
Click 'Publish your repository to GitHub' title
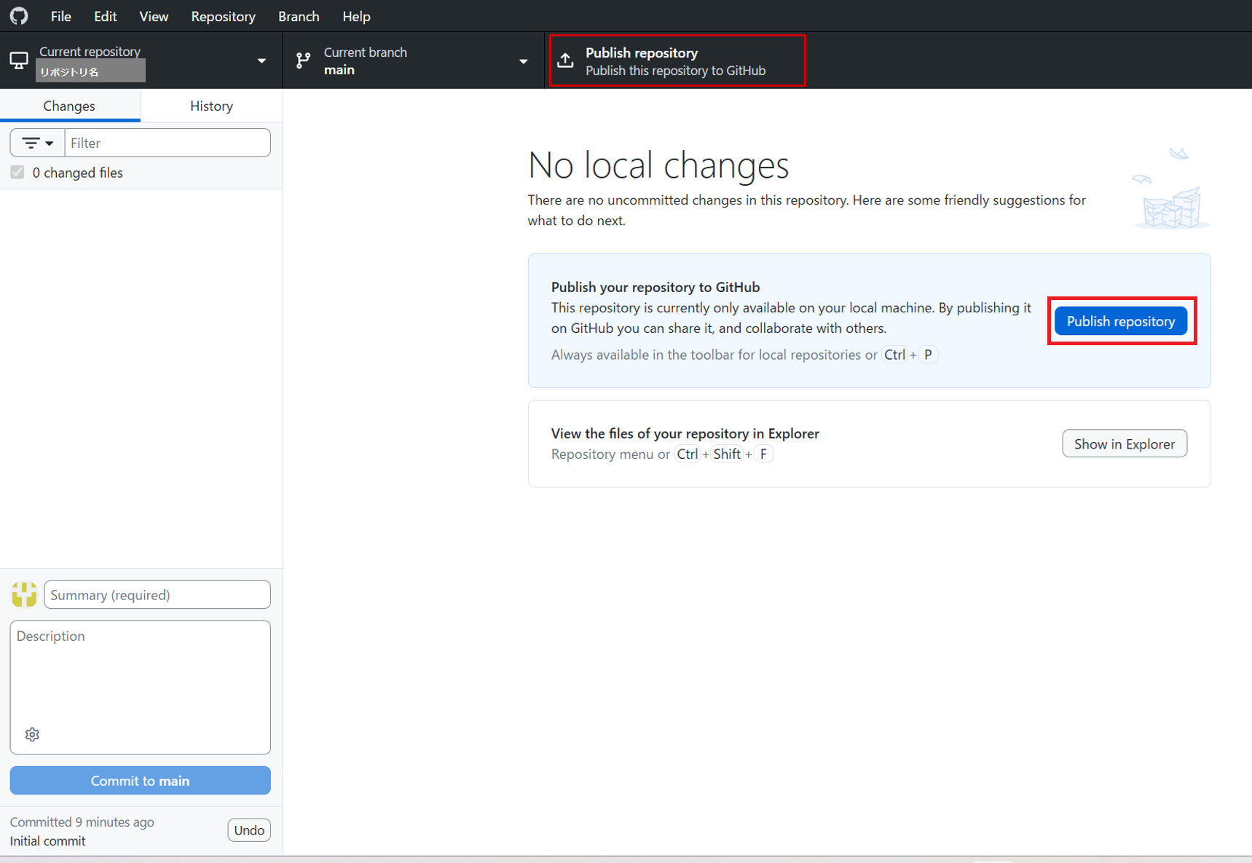[x=655, y=287]
